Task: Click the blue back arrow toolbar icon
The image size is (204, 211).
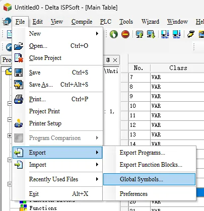Action: pyautogui.click(x=9, y=47)
